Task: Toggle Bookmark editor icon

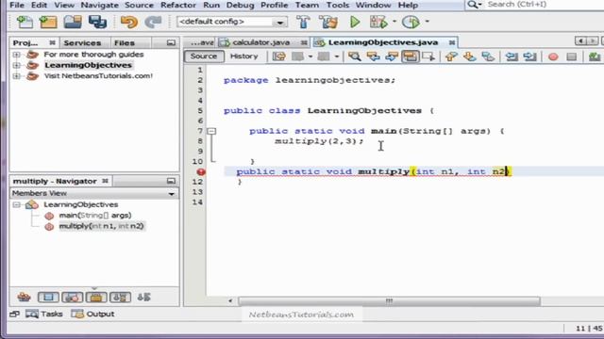Action: click(488, 56)
